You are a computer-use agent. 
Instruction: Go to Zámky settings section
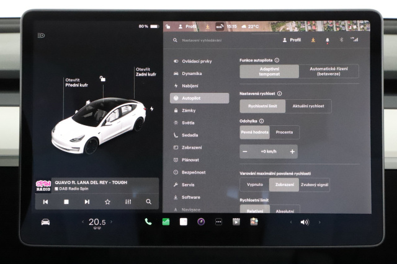pos(189,110)
